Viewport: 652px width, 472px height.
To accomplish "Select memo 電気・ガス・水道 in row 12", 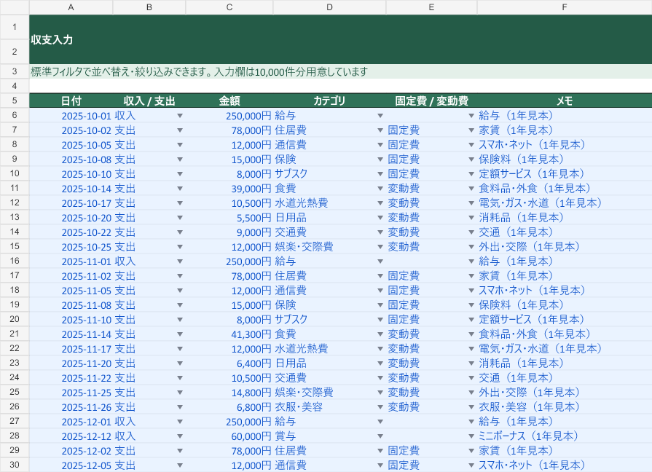I will point(565,203).
